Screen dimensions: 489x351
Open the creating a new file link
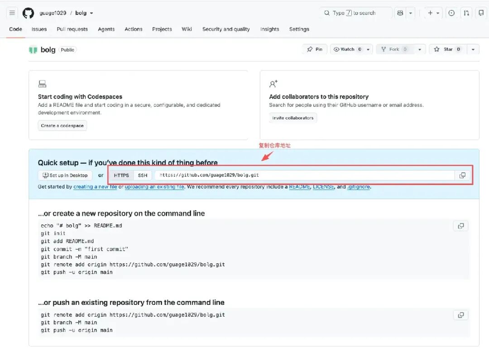(x=95, y=186)
